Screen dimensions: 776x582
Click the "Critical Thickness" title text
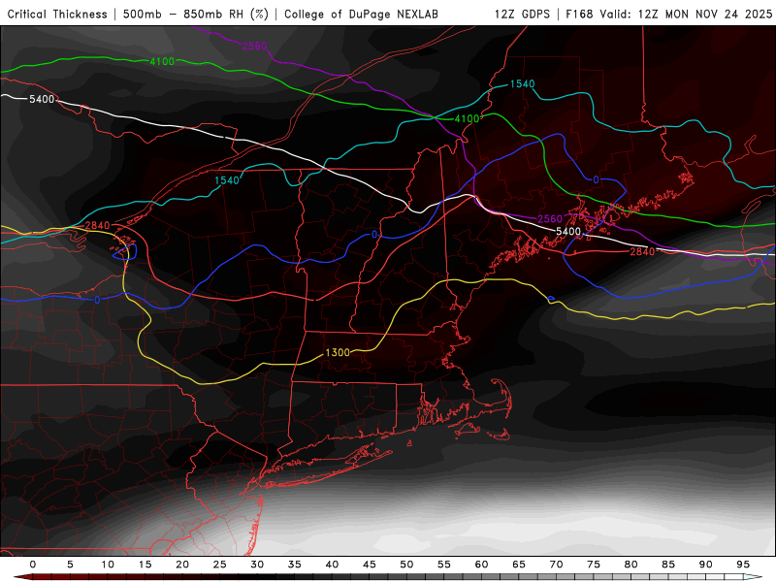coord(57,15)
